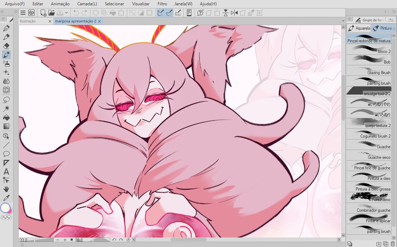
Task: Select the smudge tool 2 2 brush
Action: 369,92
